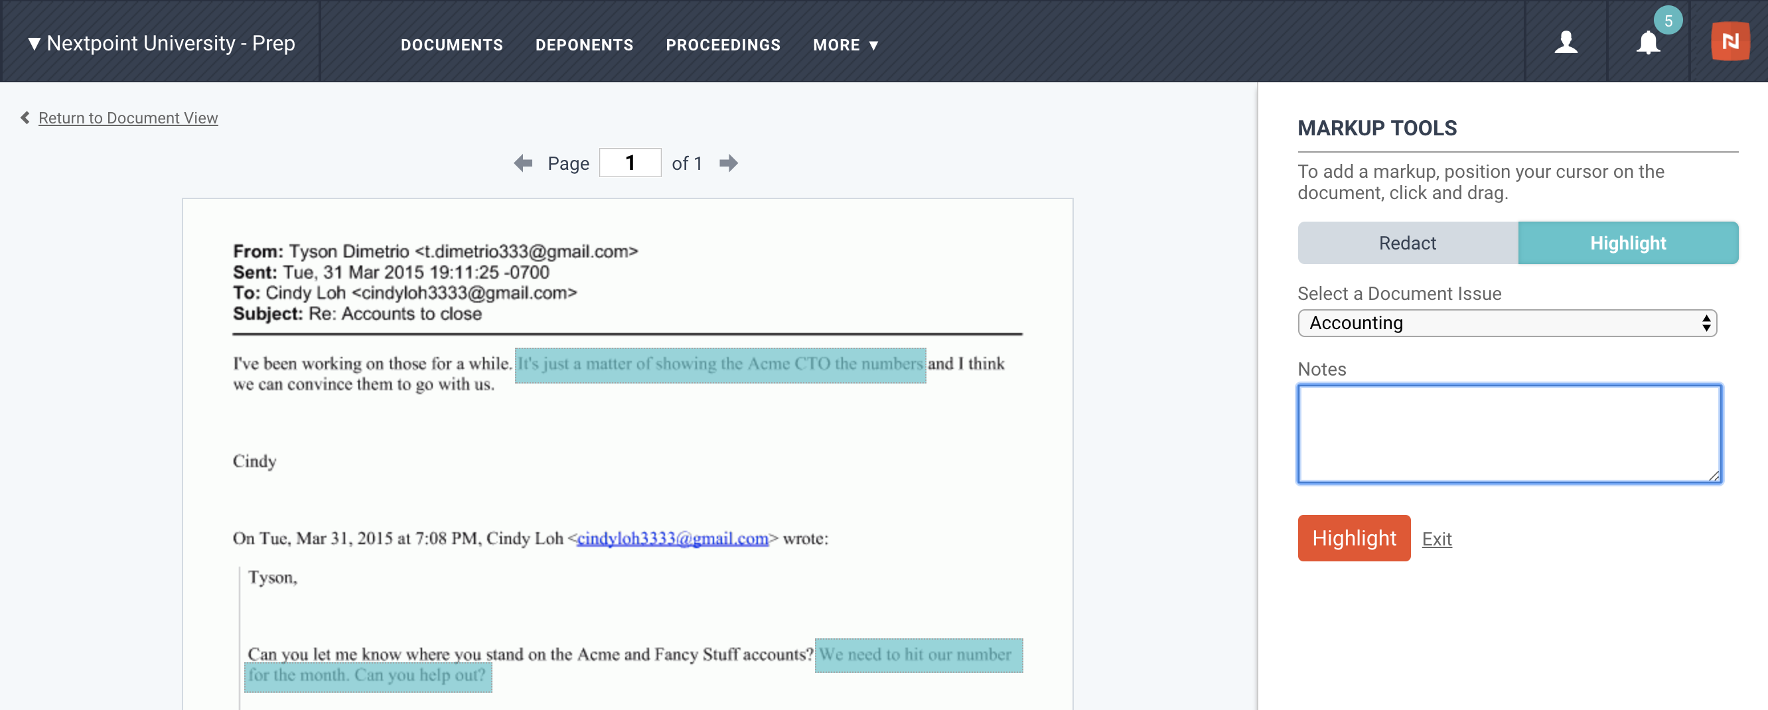The image size is (1768, 710).
Task: Click Return to Document View link
Action: pos(127,118)
